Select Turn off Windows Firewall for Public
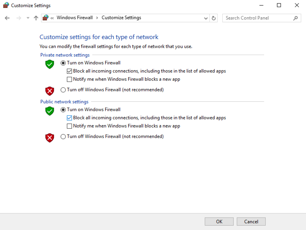Screen dimensions: 306x230 63,137
